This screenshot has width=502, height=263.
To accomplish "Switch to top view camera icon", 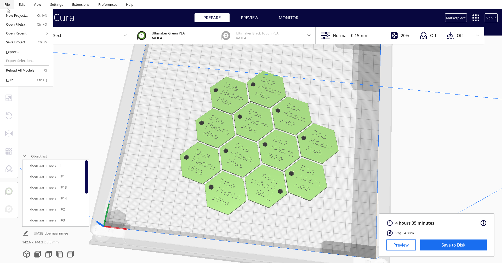I will (x=49, y=254).
